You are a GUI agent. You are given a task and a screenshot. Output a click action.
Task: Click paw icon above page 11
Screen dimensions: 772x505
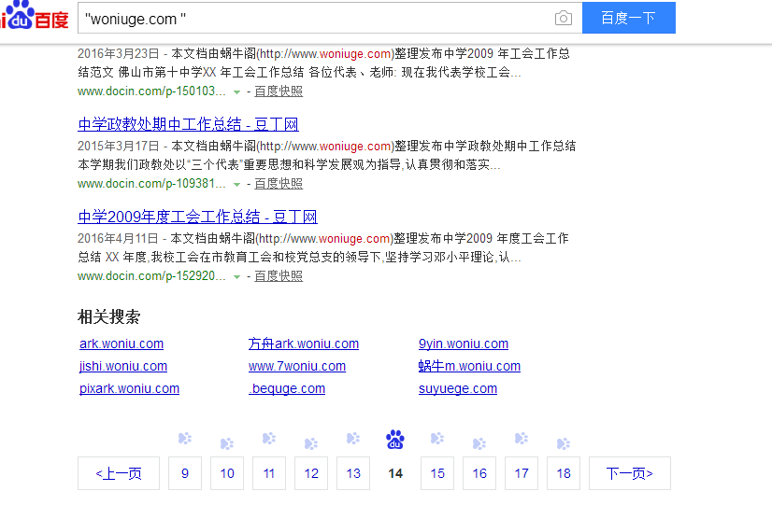269,439
